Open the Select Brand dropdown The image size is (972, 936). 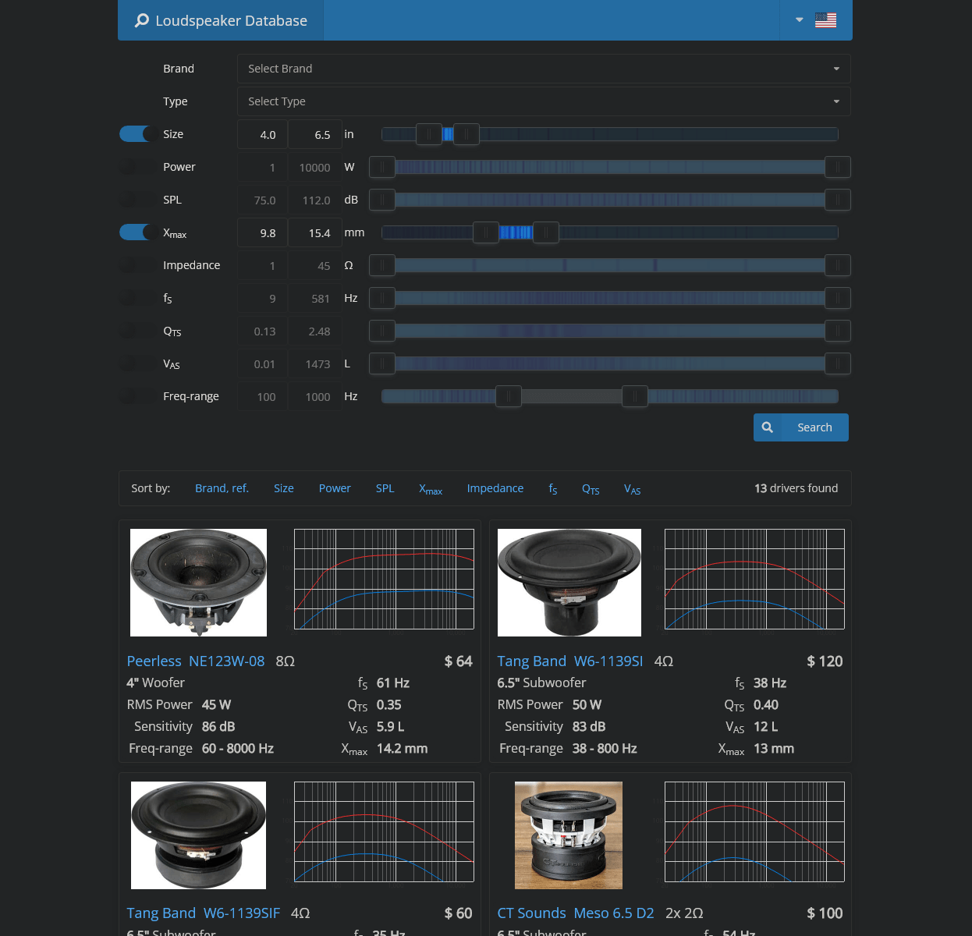544,69
